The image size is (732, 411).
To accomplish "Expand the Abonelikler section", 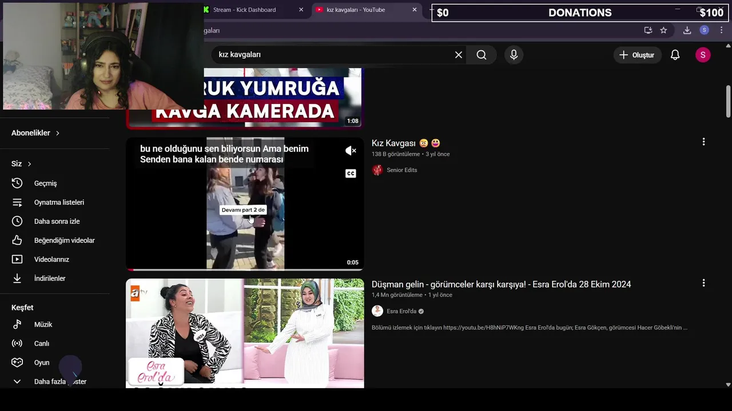I will pos(35,133).
